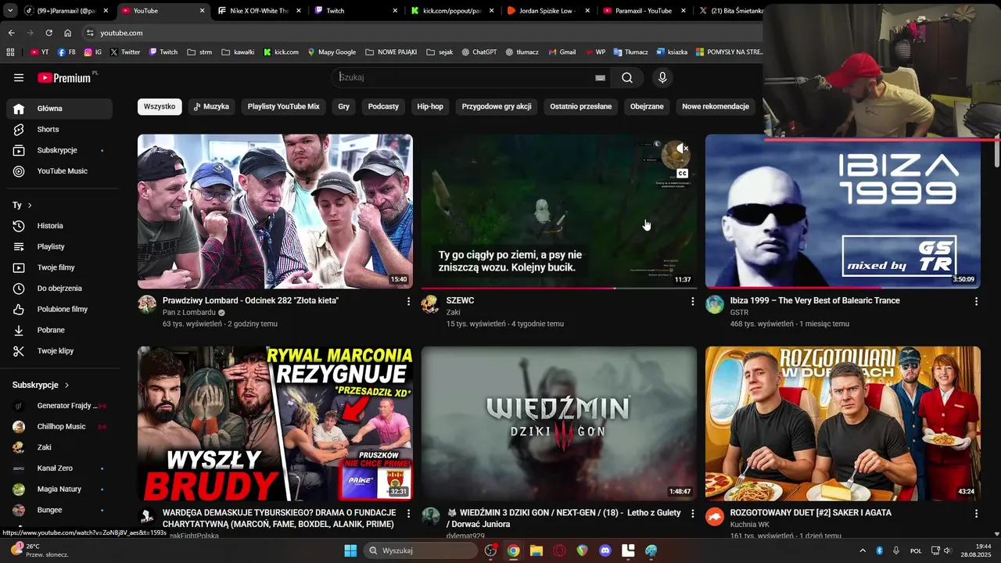This screenshot has height=563, width=1001.
Task: Open Subskrypcje in the sidebar
Action: 59,150
